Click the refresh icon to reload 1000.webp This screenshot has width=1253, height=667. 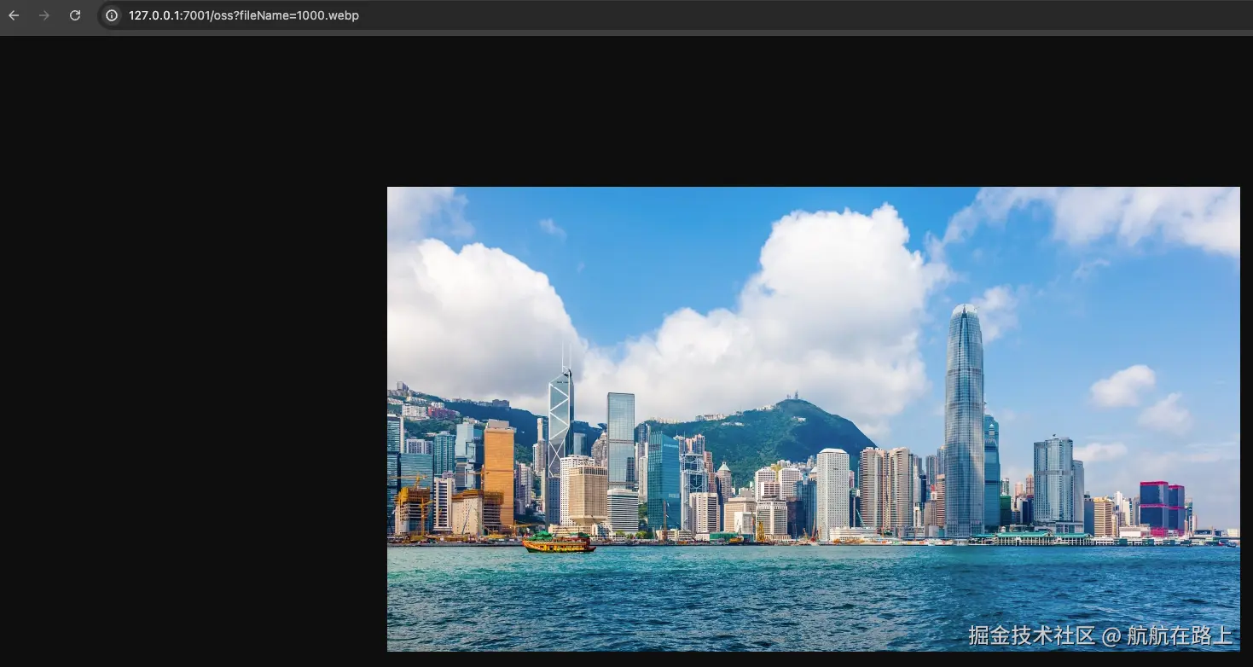(x=75, y=14)
